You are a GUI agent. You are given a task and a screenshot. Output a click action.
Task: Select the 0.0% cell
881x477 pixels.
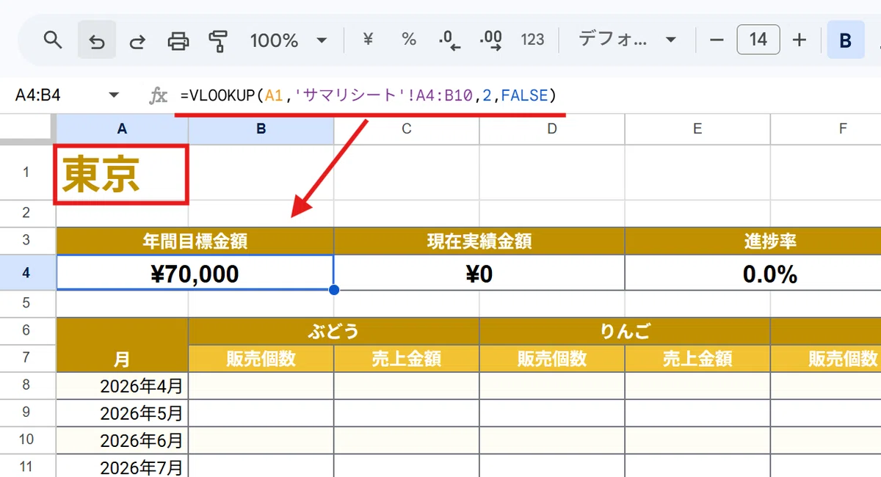(x=753, y=273)
